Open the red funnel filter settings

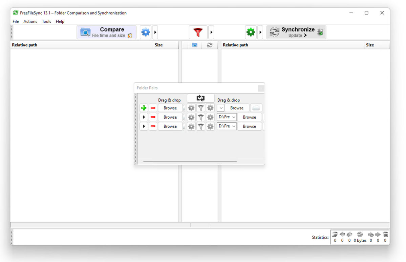tap(198, 32)
